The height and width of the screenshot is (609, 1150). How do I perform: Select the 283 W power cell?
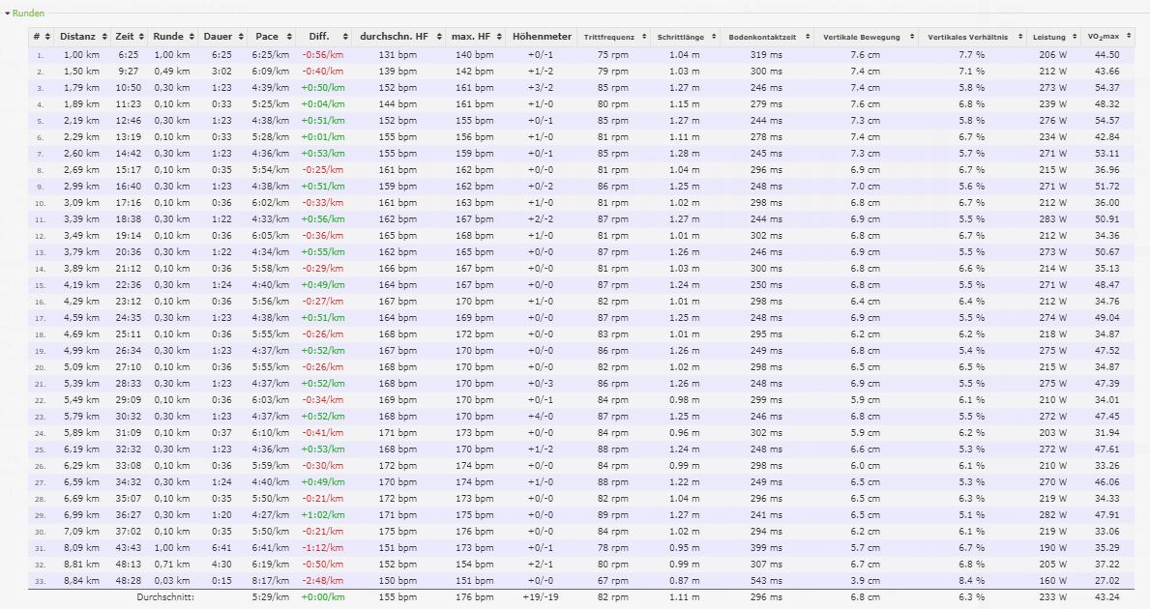click(1053, 219)
